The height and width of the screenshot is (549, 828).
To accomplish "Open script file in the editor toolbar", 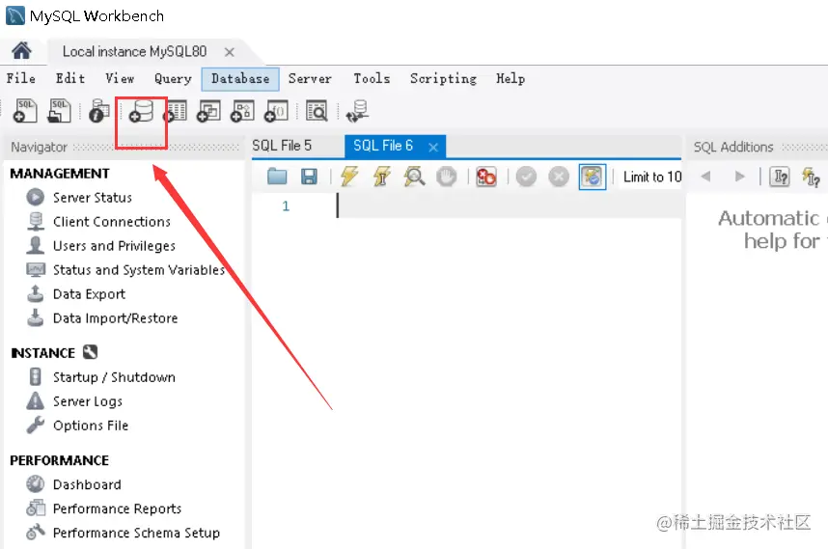I will tap(277, 177).
